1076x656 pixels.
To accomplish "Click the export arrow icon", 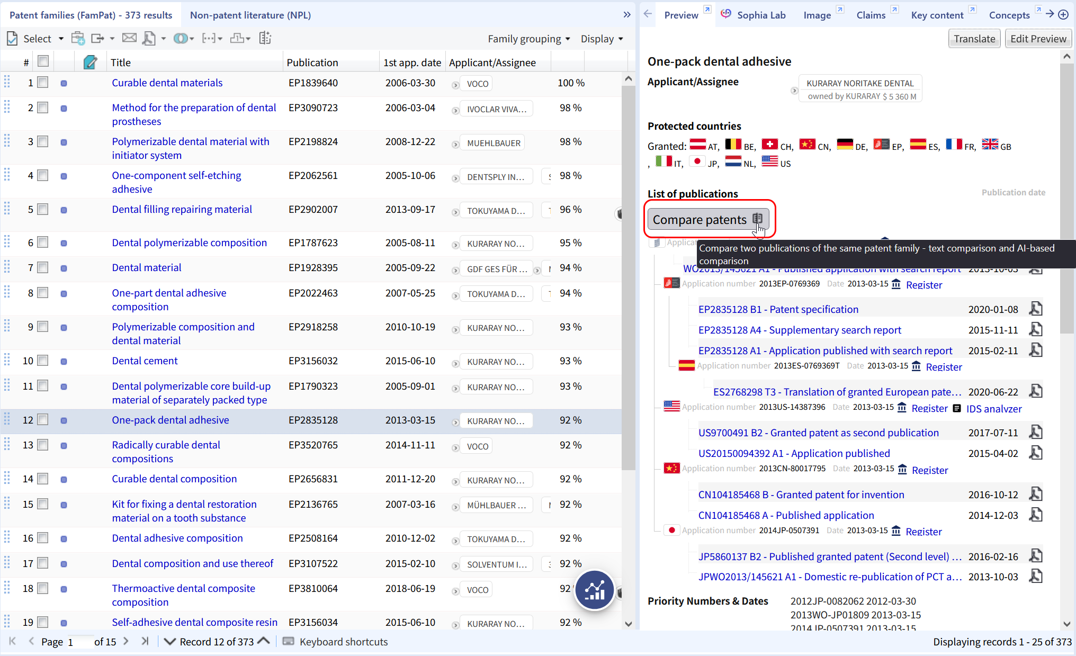I will pyautogui.click(x=97, y=39).
